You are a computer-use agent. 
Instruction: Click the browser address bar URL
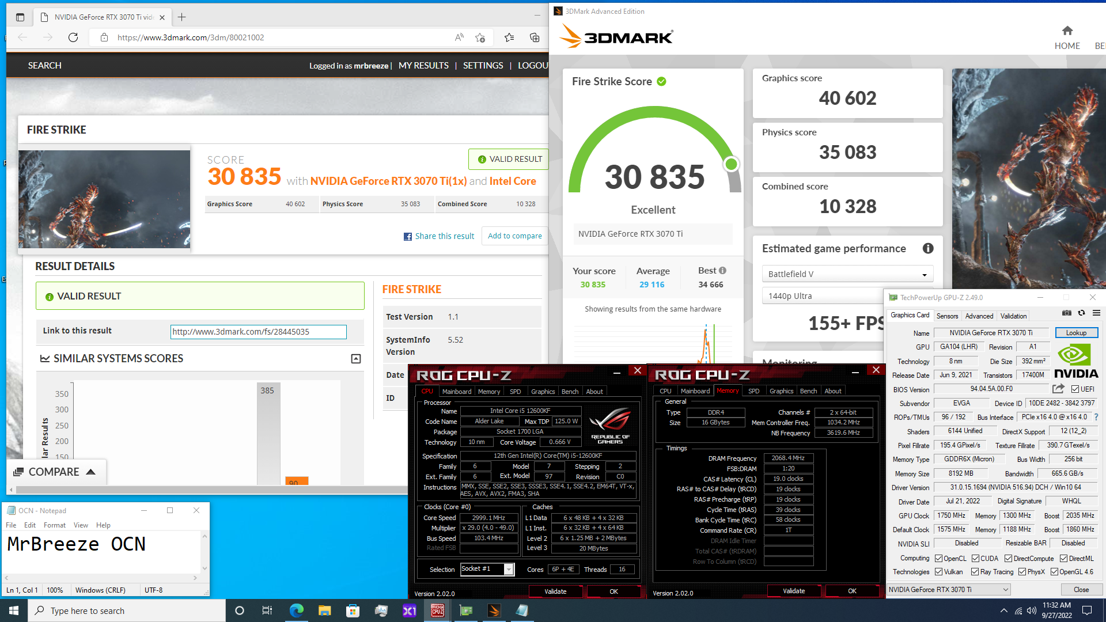click(191, 37)
